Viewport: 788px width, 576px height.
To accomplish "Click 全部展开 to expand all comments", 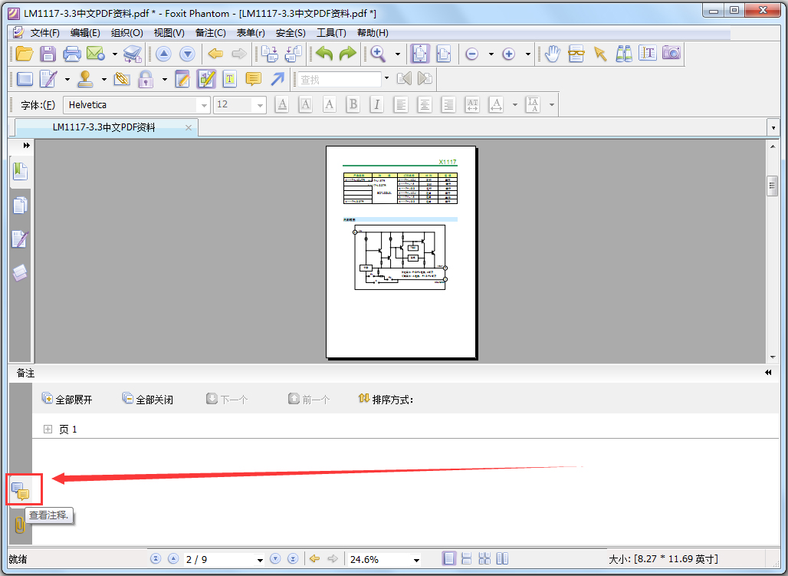I will pos(67,399).
